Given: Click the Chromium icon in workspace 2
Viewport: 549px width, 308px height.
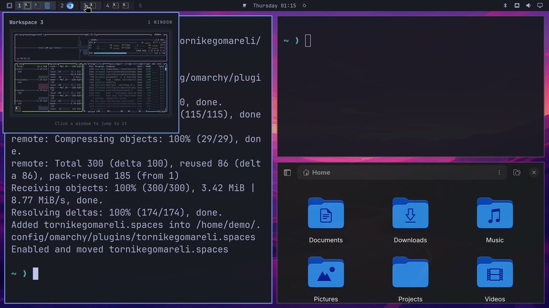Looking at the screenshot, I should tap(70, 5).
